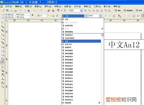
Task: Select the Polygon tool
Action: pyautogui.click(x=2, y=55)
